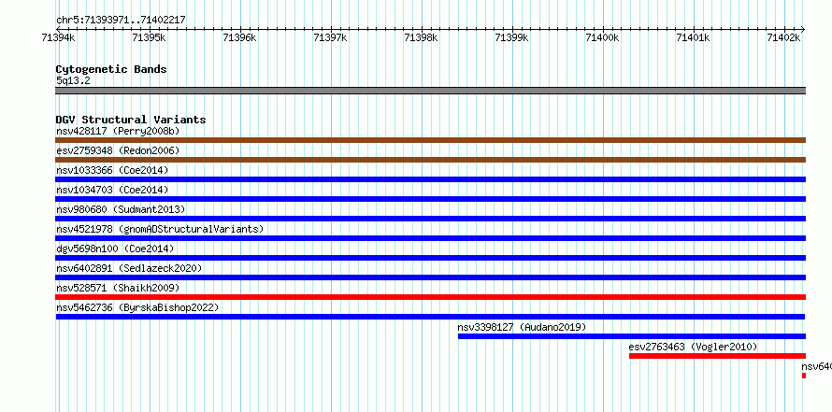Click the brown bar under nsv428117
This screenshot has width=832, height=412.
point(430,140)
